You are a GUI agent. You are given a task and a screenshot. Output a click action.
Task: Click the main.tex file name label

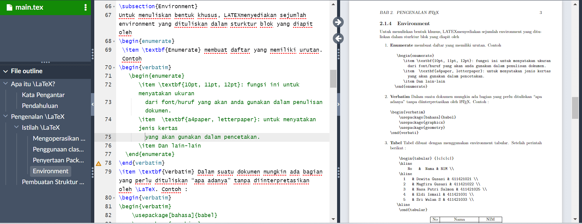point(29,7)
